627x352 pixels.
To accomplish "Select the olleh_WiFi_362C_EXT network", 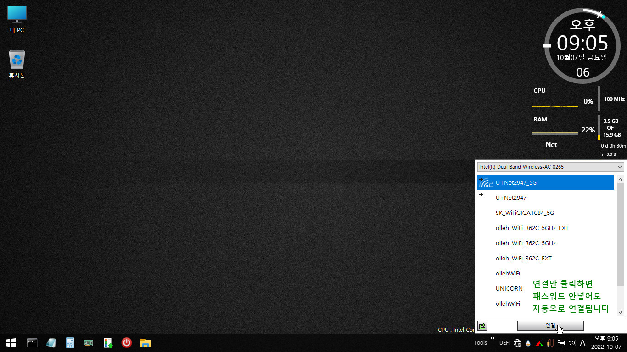I will (x=545, y=258).
